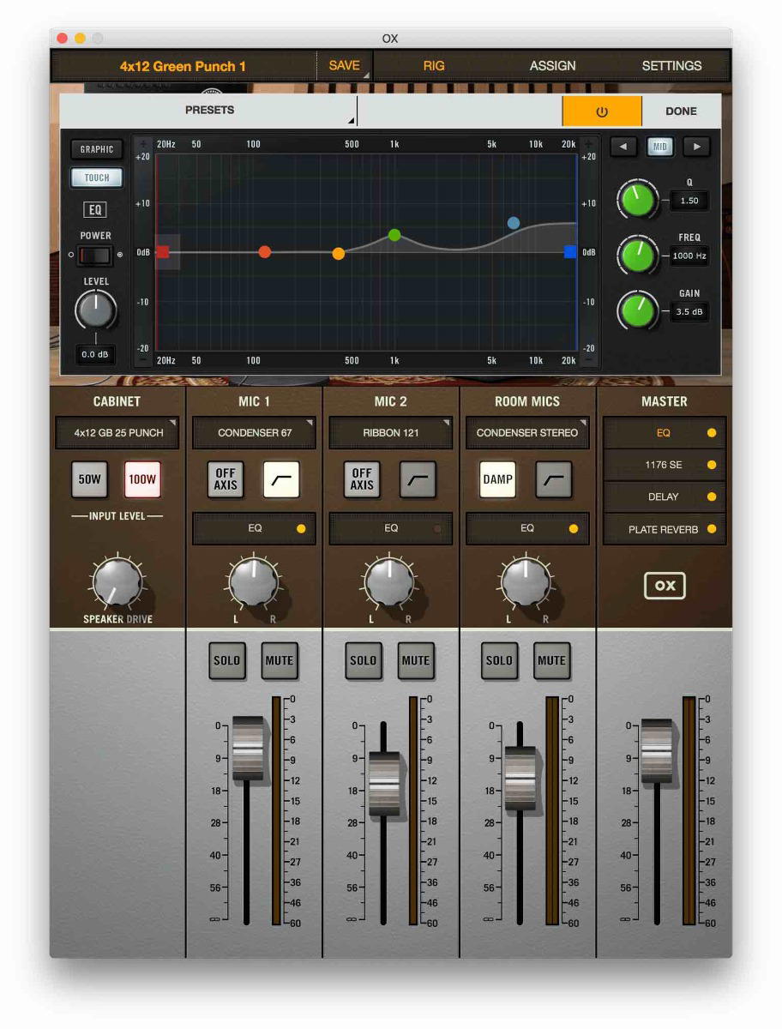Click the MASTER volume fader
Screen dimensions: 782x1029
657,751
